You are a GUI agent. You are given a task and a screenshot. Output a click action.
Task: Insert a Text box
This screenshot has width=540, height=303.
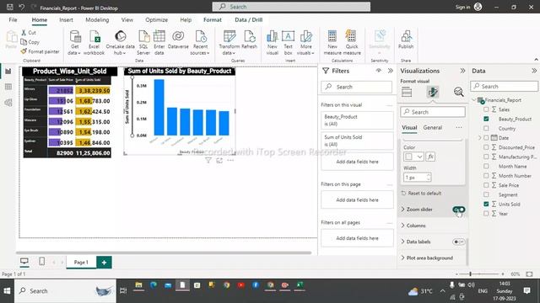[288, 43]
